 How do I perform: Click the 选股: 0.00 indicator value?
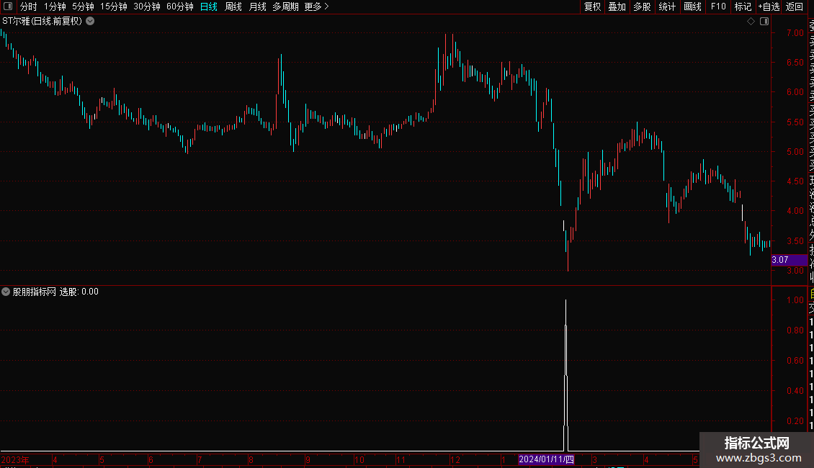79,292
